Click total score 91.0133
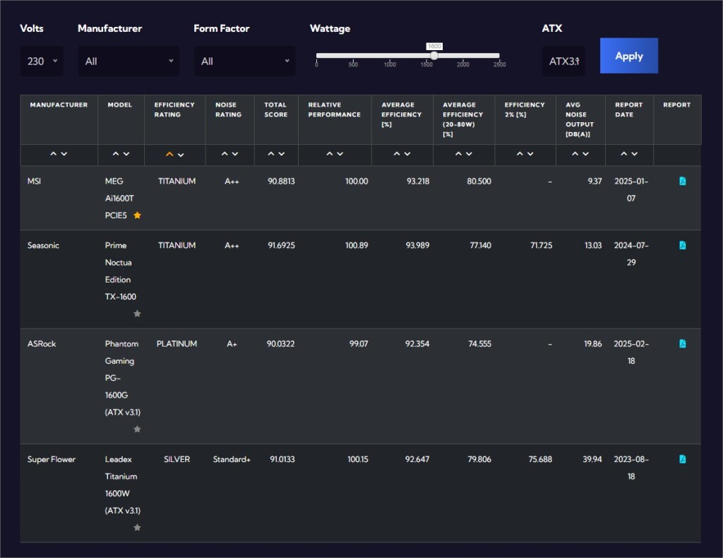The width and height of the screenshot is (723, 558). coord(282,459)
